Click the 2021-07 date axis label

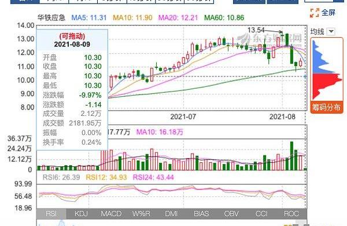(183, 116)
